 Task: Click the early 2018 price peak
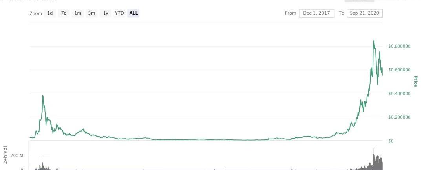tap(43, 95)
